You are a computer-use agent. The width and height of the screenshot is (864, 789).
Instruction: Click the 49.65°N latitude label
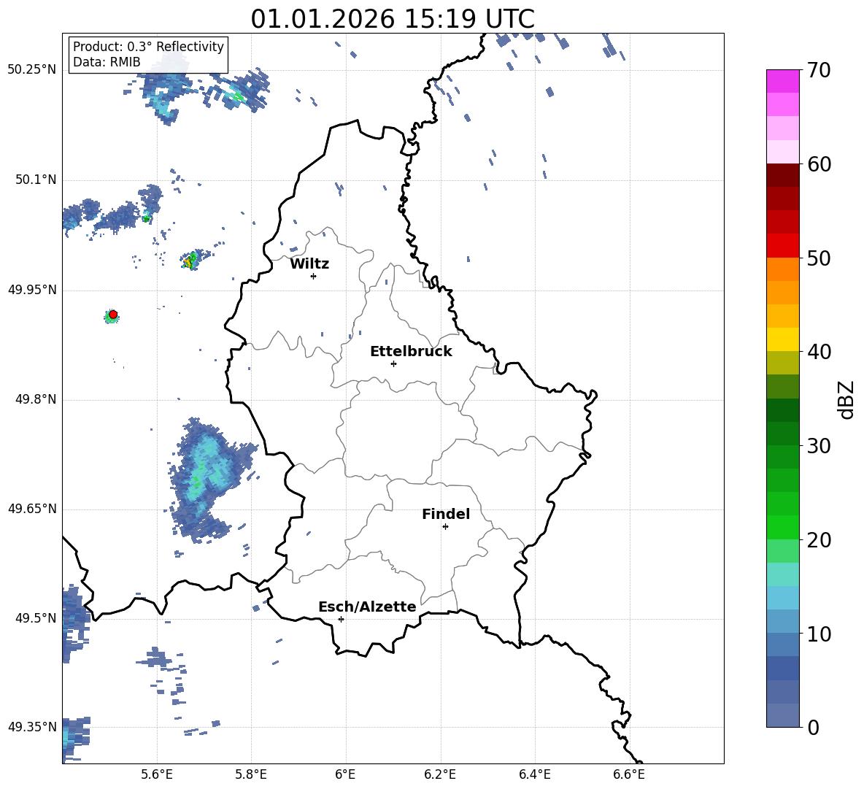tap(32, 508)
